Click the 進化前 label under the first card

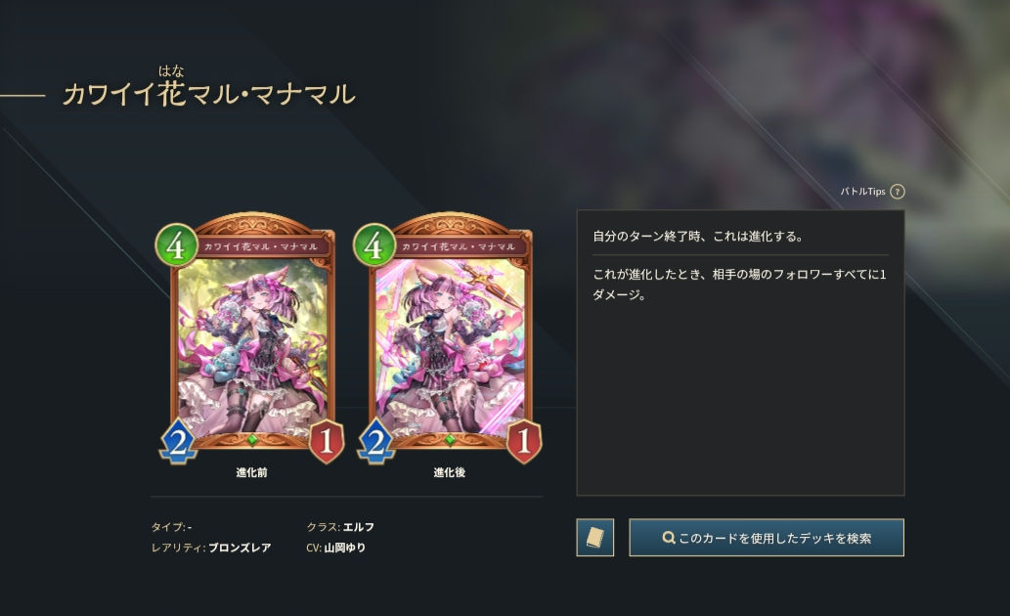[252, 472]
